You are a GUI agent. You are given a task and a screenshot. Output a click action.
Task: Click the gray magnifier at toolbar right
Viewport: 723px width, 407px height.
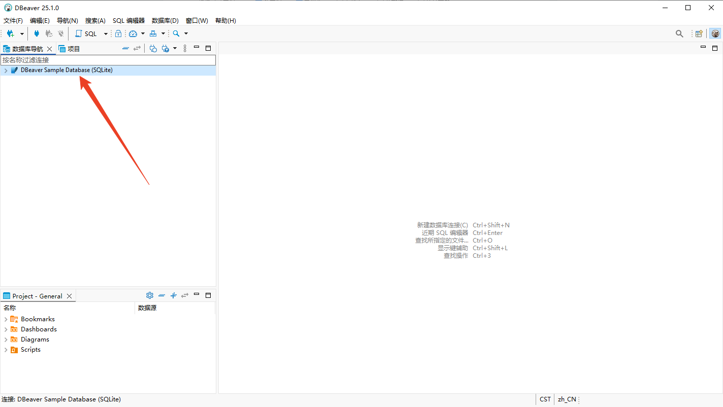pyautogui.click(x=679, y=33)
